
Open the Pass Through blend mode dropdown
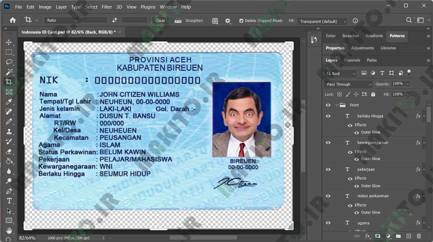[349, 84]
